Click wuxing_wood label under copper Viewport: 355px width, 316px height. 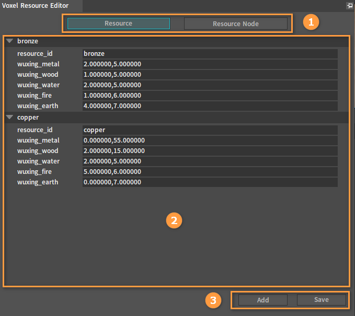click(38, 151)
